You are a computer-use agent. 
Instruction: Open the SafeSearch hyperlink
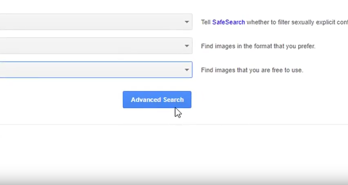click(x=228, y=22)
